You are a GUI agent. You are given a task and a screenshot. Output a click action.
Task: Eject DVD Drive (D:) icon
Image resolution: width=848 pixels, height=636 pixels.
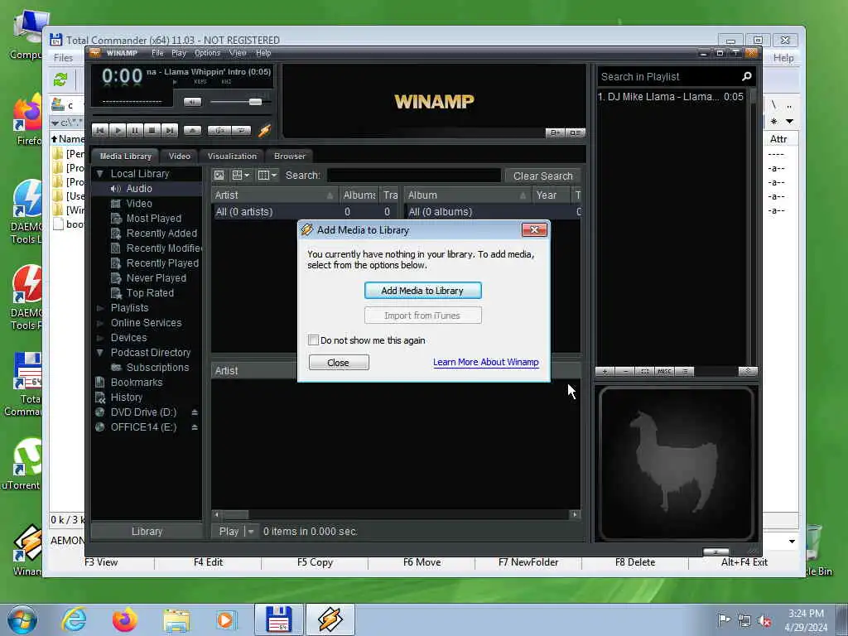[195, 412]
